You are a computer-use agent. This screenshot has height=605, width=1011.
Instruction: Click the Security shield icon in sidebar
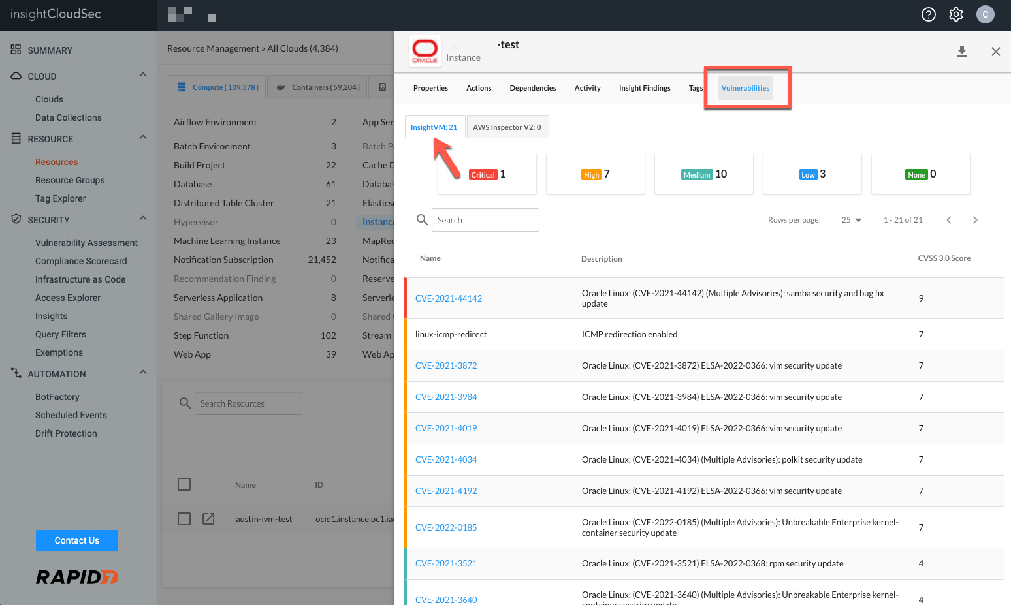[x=16, y=219]
